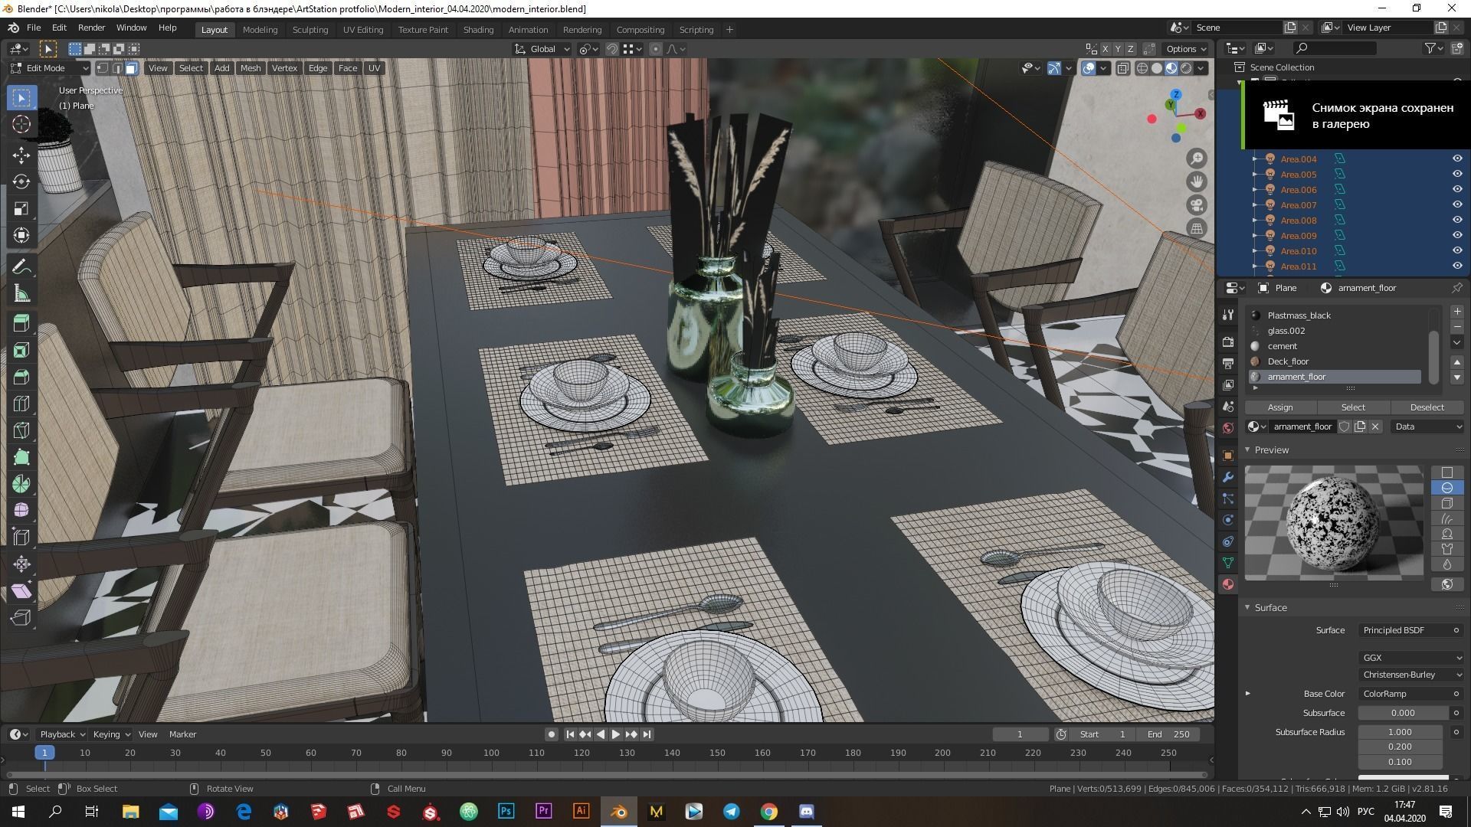1471x827 pixels.
Task: Toggle X-ray display
Action: (1123, 68)
